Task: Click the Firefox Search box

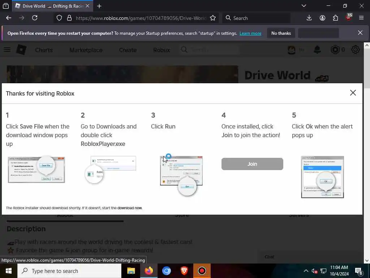Action: click(x=257, y=18)
